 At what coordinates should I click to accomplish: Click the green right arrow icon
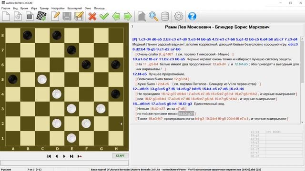click(128, 16)
